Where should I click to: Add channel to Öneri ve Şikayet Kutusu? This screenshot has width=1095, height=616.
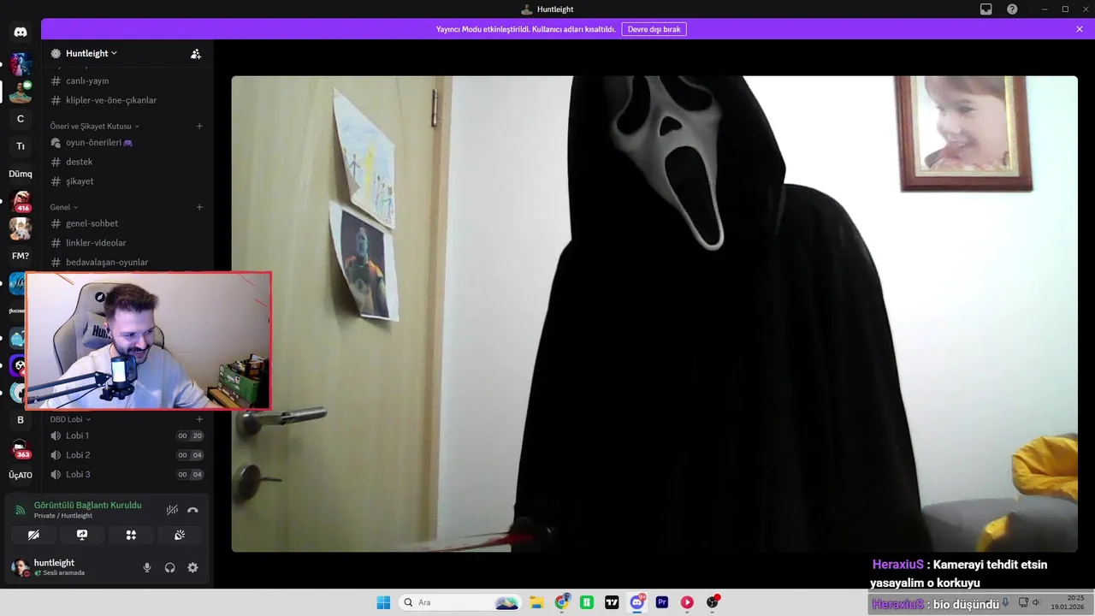pyautogui.click(x=199, y=126)
